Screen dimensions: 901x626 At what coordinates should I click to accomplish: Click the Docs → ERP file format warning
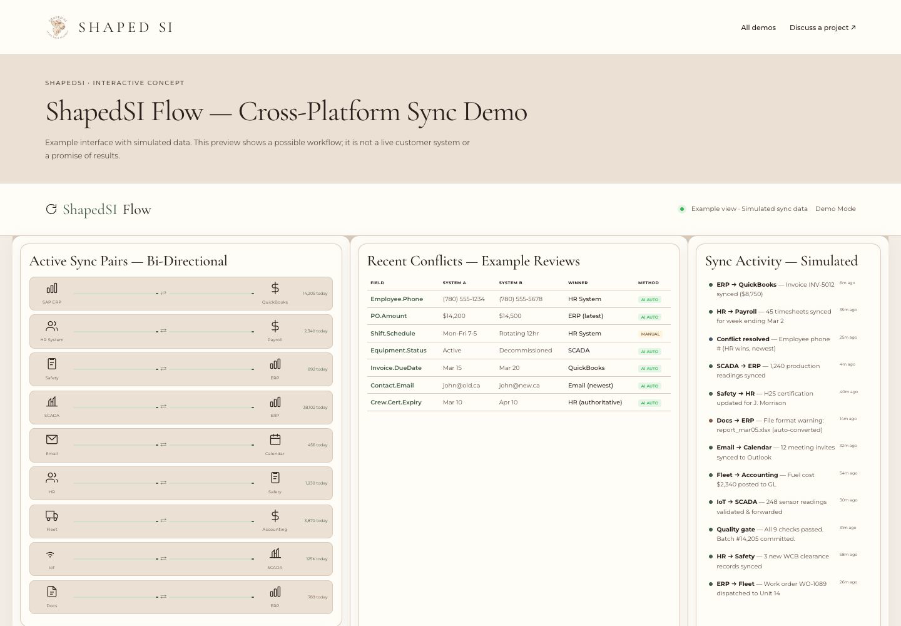coord(781,425)
